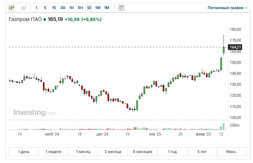Set range to 6 месяцев
Screen dimensions: 253x163
(x=143, y=152)
